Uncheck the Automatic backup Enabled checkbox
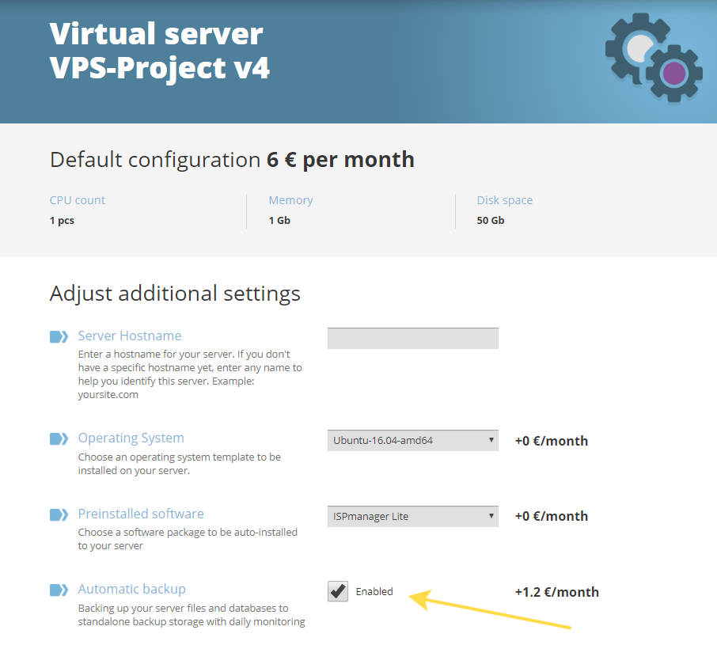 point(338,591)
